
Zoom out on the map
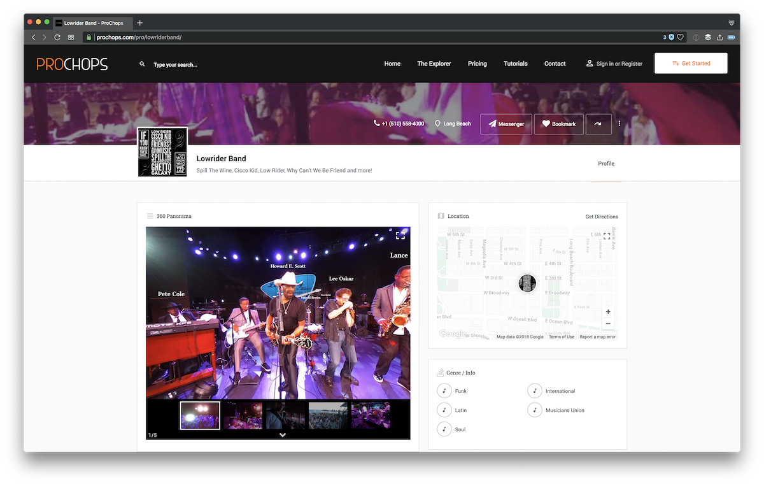tap(608, 324)
